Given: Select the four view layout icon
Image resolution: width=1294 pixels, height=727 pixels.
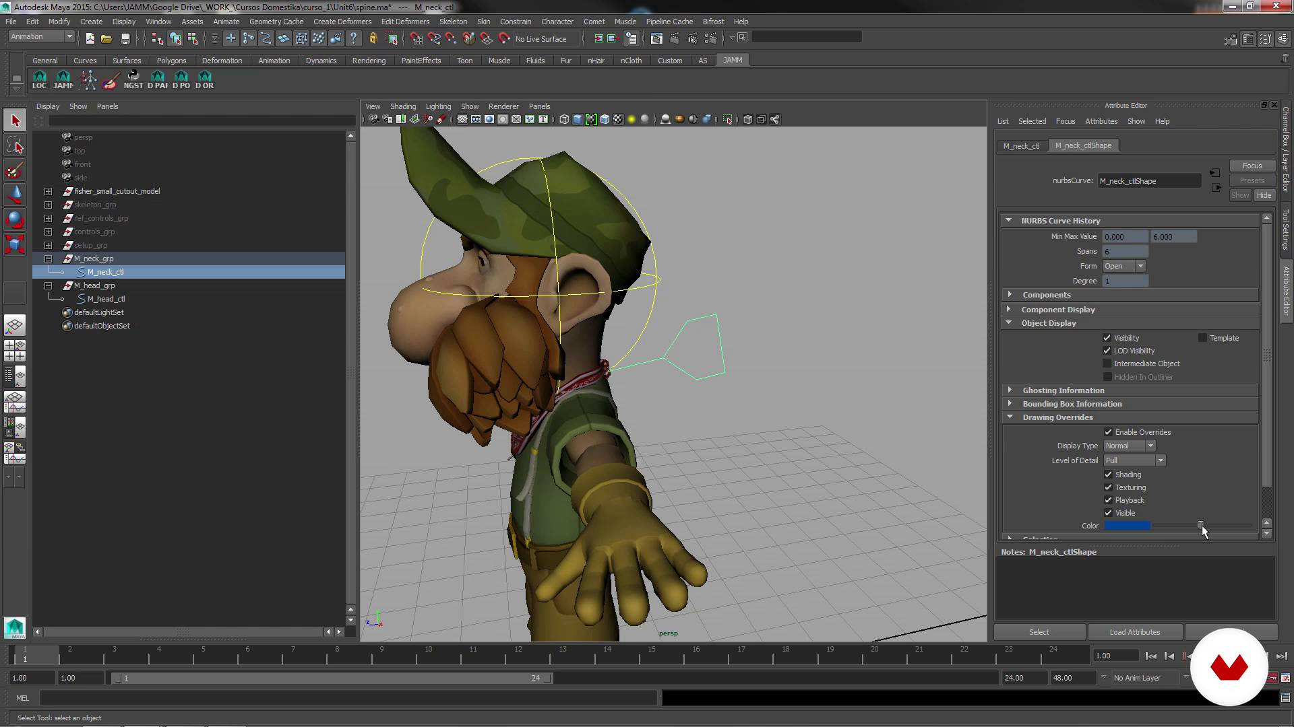Looking at the screenshot, I should click(x=15, y=350).
